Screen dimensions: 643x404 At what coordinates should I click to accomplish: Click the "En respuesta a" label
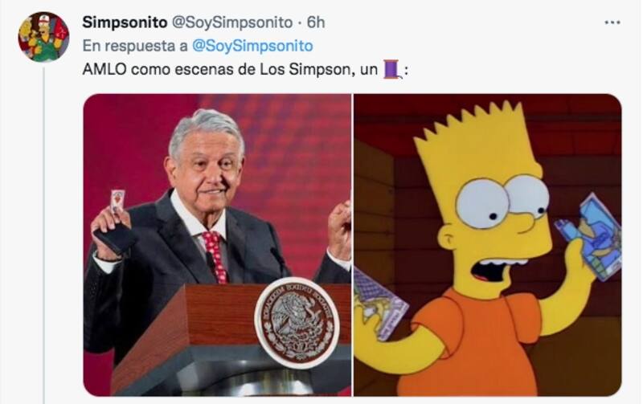(135, 46)
